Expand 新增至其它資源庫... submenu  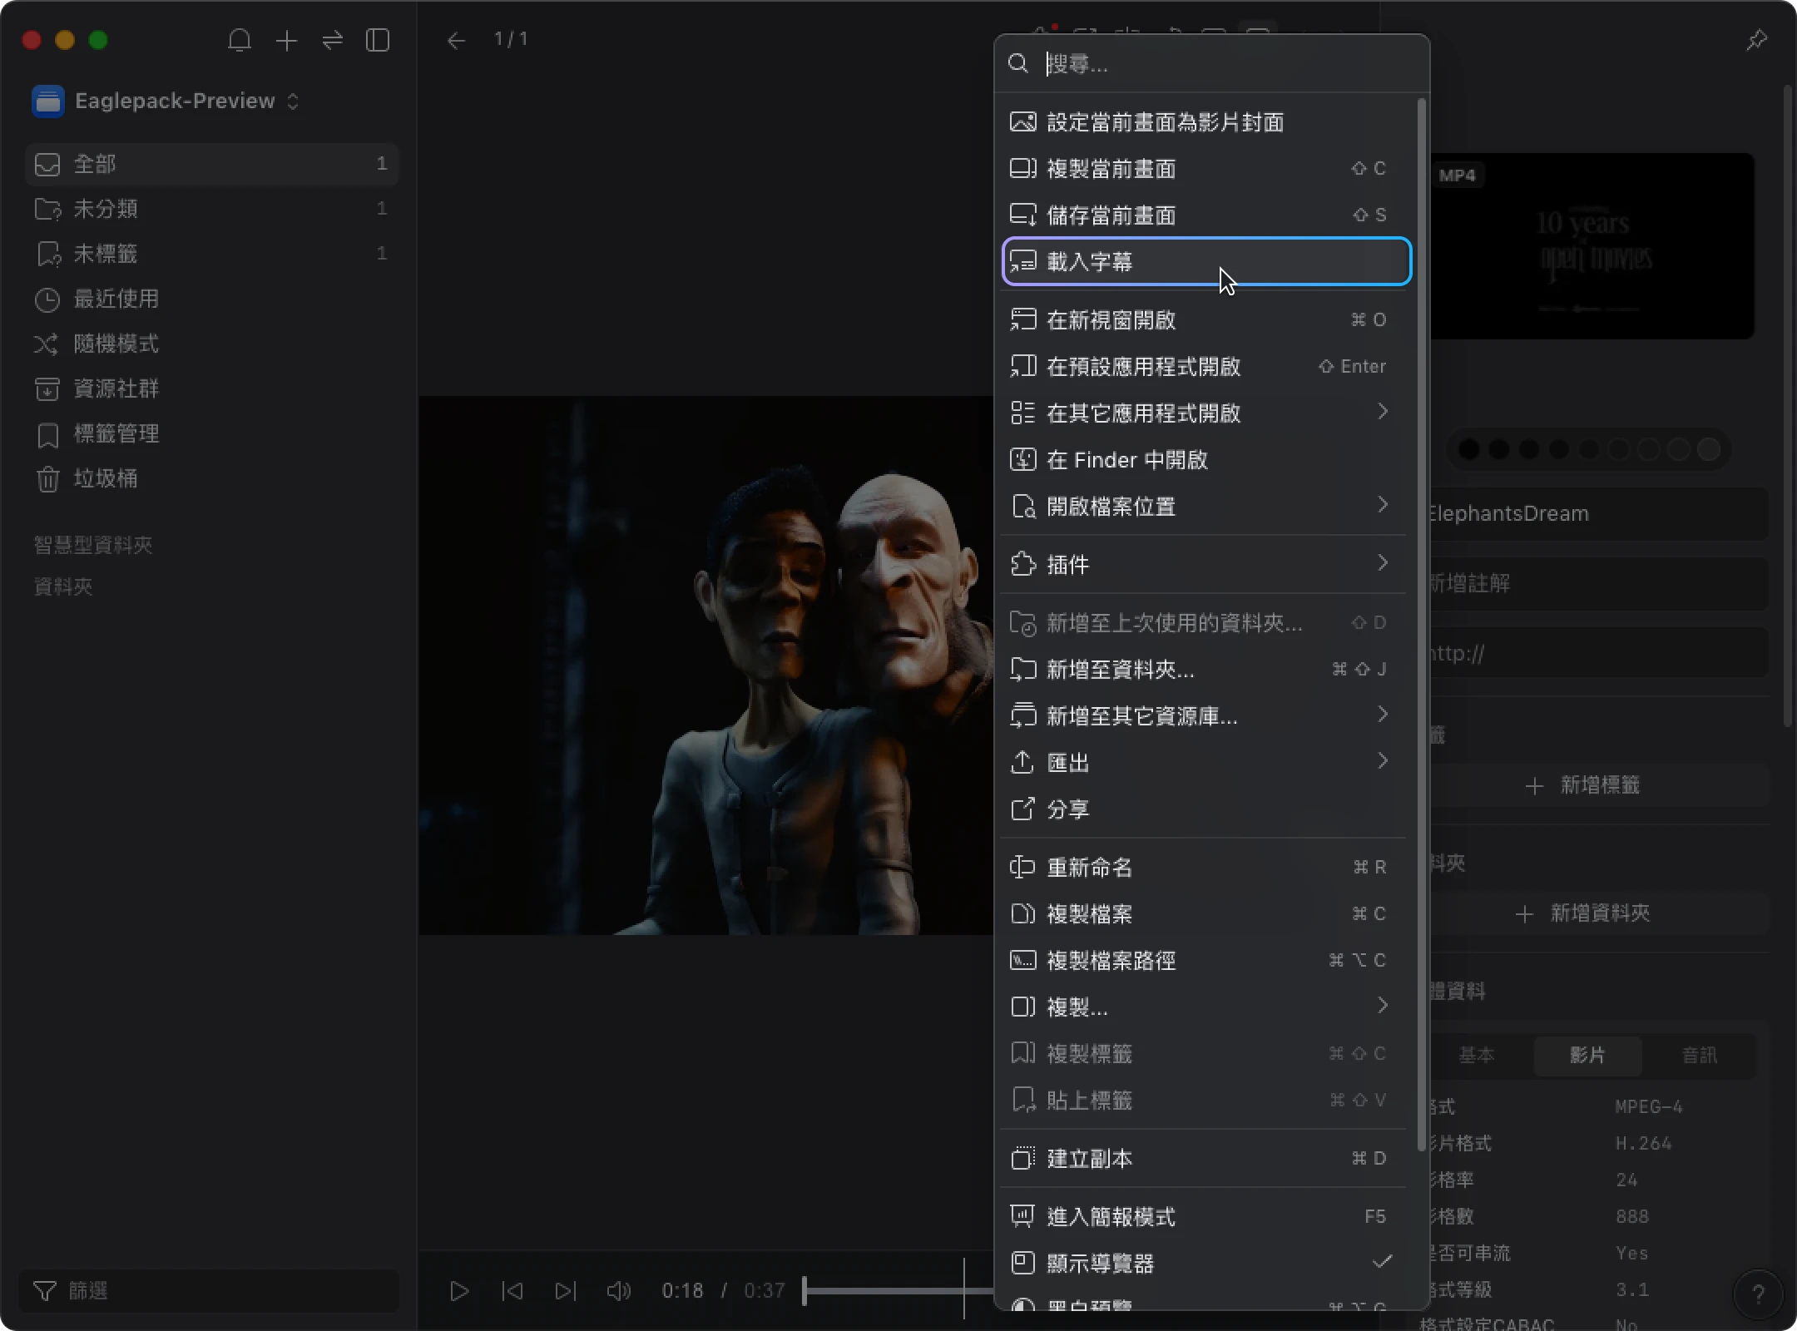coord(1206,716)
